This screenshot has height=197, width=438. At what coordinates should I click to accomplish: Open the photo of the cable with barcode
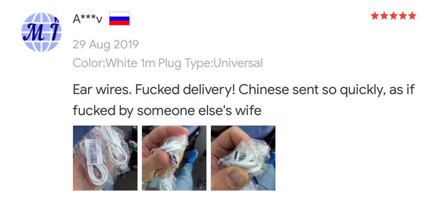pyautogui.click(x=105, y=158)
